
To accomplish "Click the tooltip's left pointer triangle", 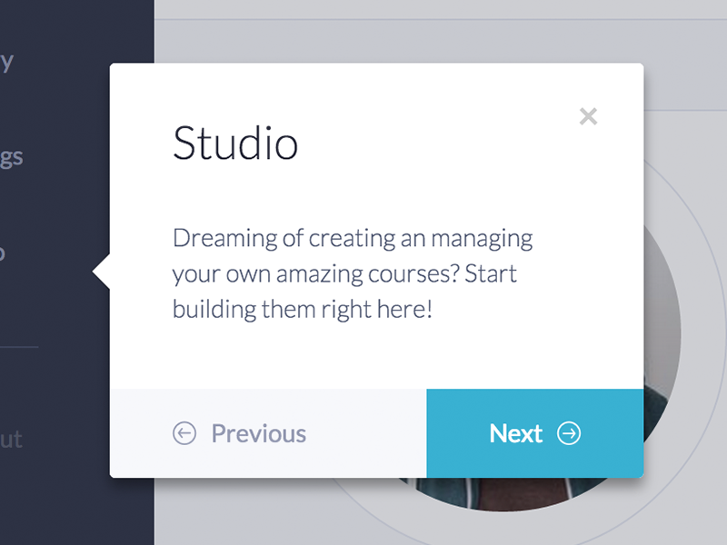I will click(102, 271).
